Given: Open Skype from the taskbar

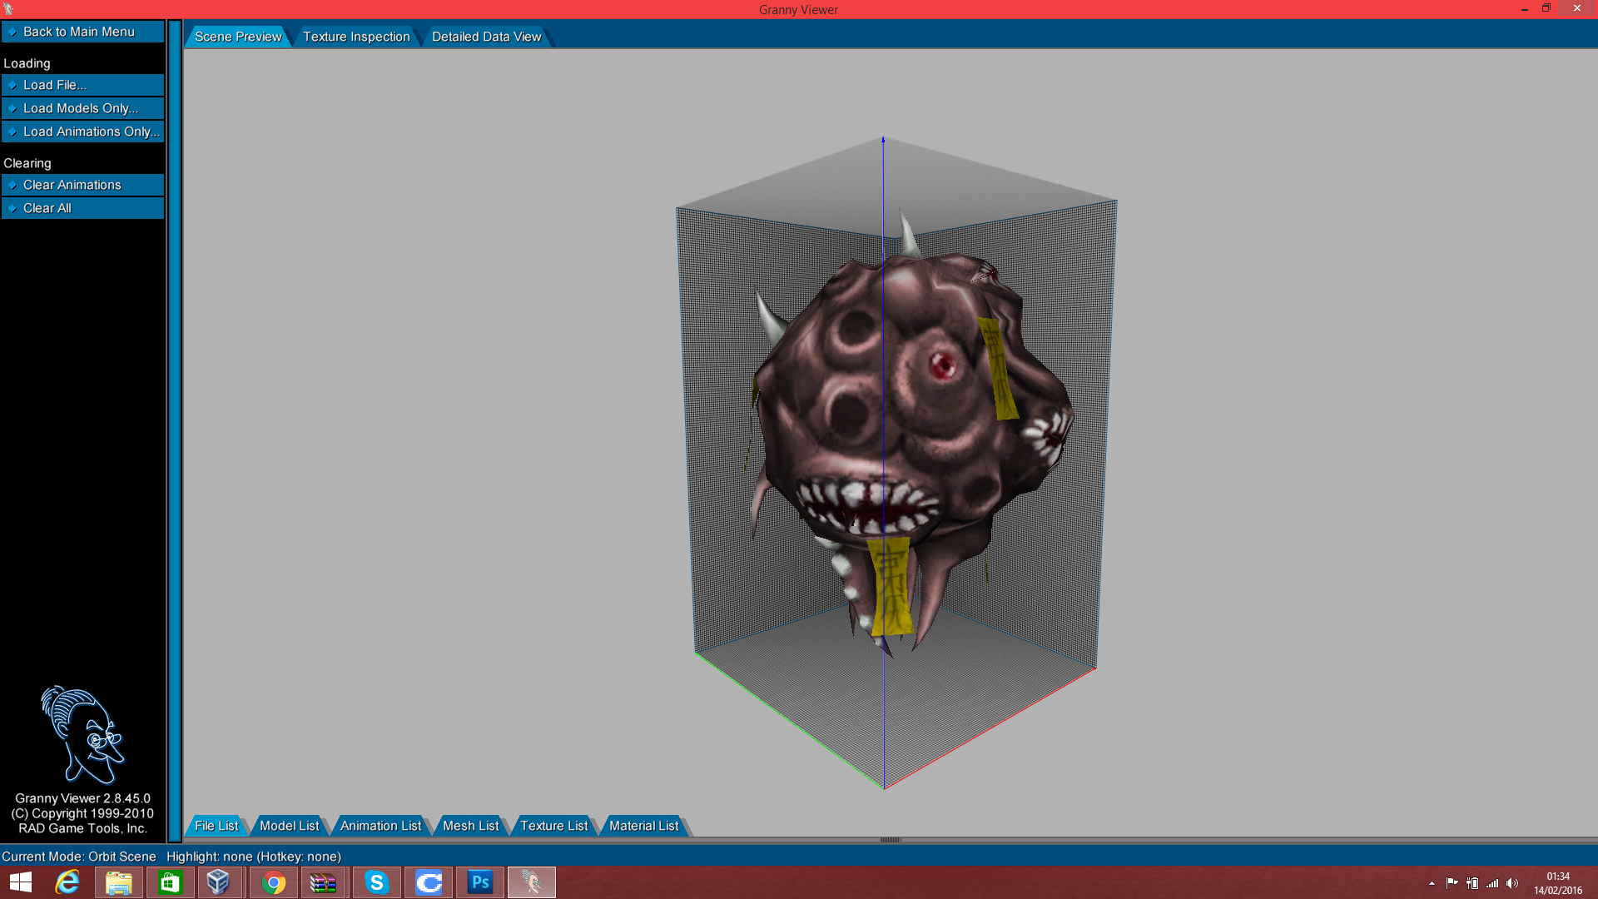Looking at the screenshot, I should pos(377,882).
